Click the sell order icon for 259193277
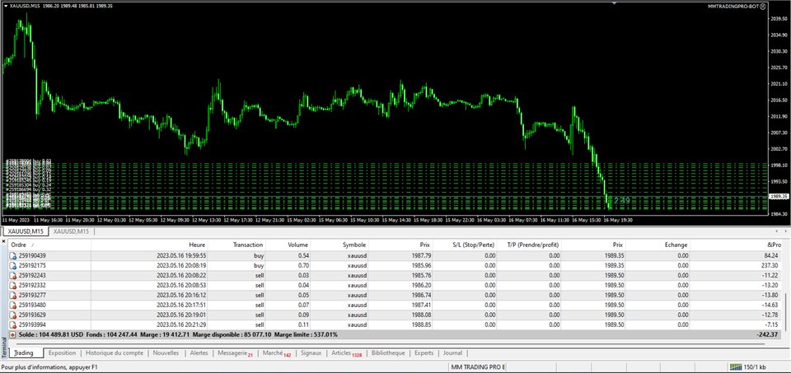 pos(14,296)
